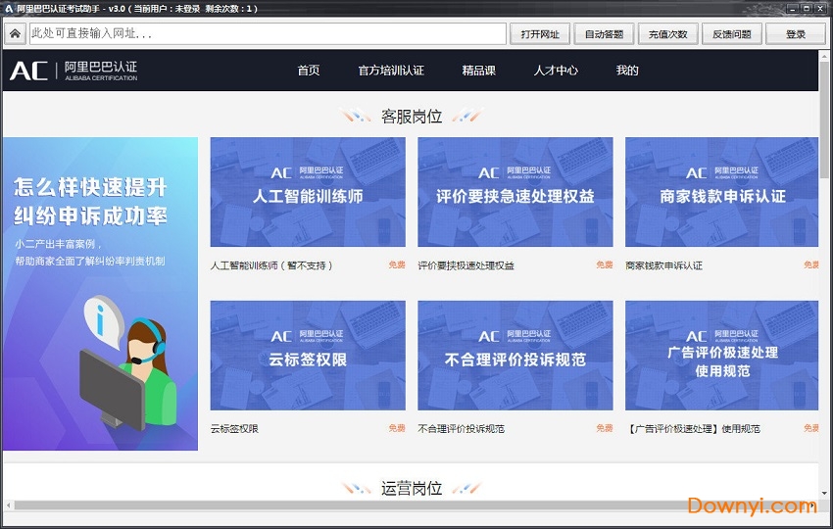Image resolution: width=833 pixels, height=529 pixels.
Task: Click the 反馈问题 button
Action: click(731, 34)
